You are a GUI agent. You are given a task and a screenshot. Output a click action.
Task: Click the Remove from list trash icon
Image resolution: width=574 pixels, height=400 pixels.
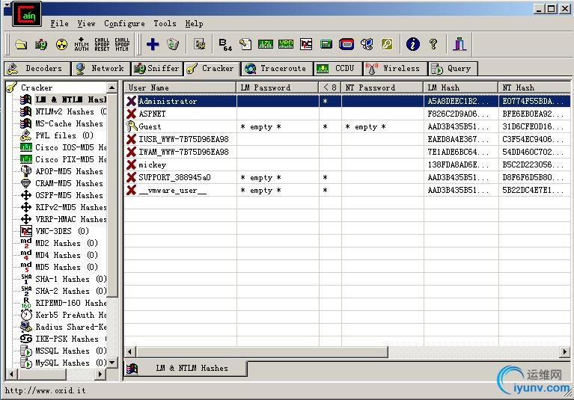[173, 45]
